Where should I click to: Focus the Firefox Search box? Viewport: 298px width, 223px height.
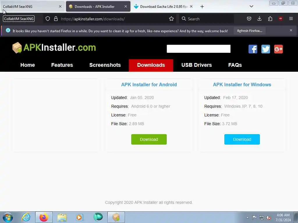(x=206, y=19)
